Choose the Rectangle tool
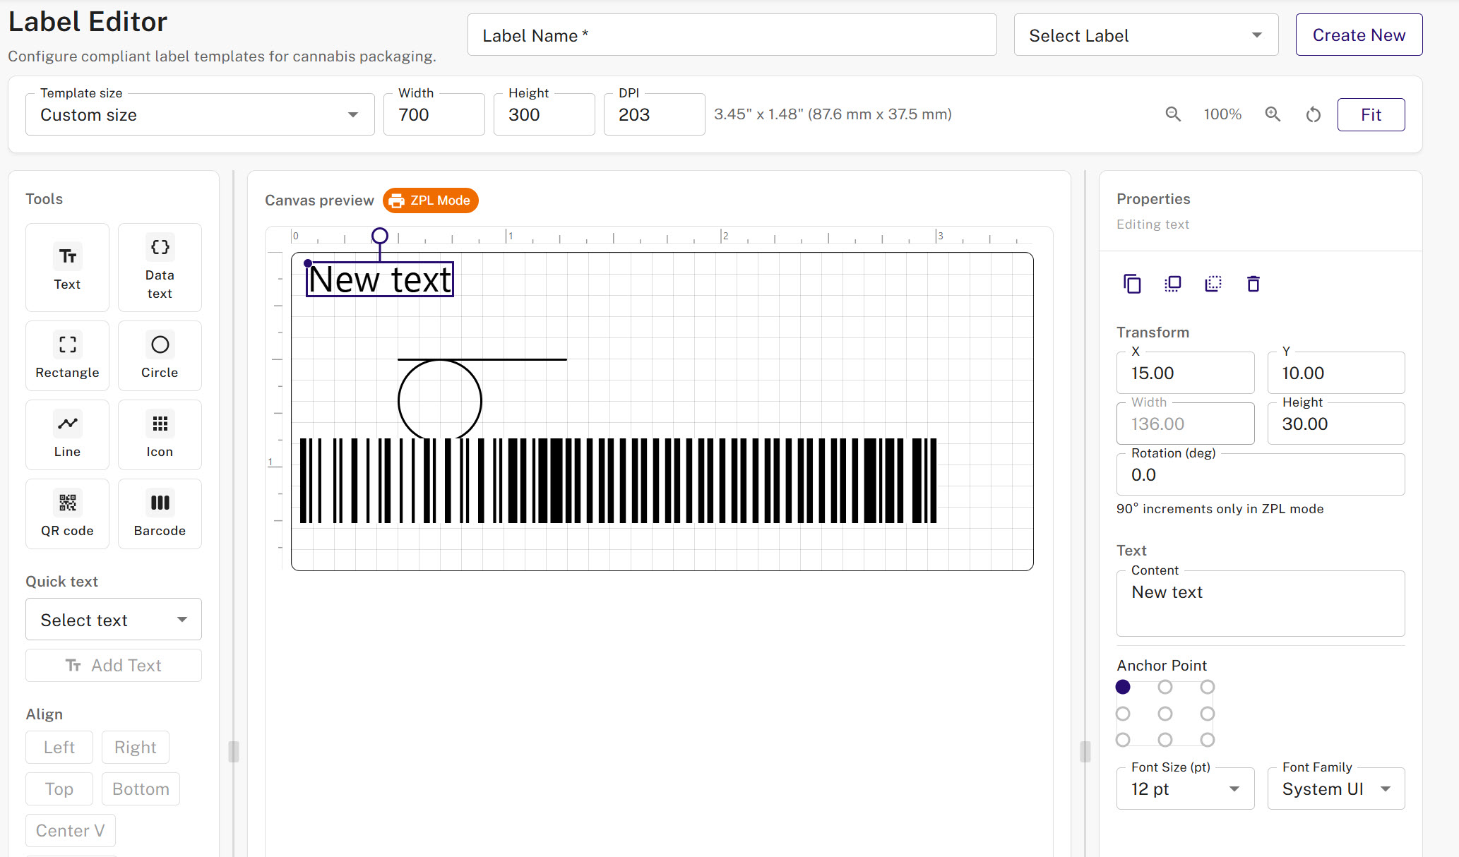This screenshot has width=1459, height=857. tap(67, 356)
